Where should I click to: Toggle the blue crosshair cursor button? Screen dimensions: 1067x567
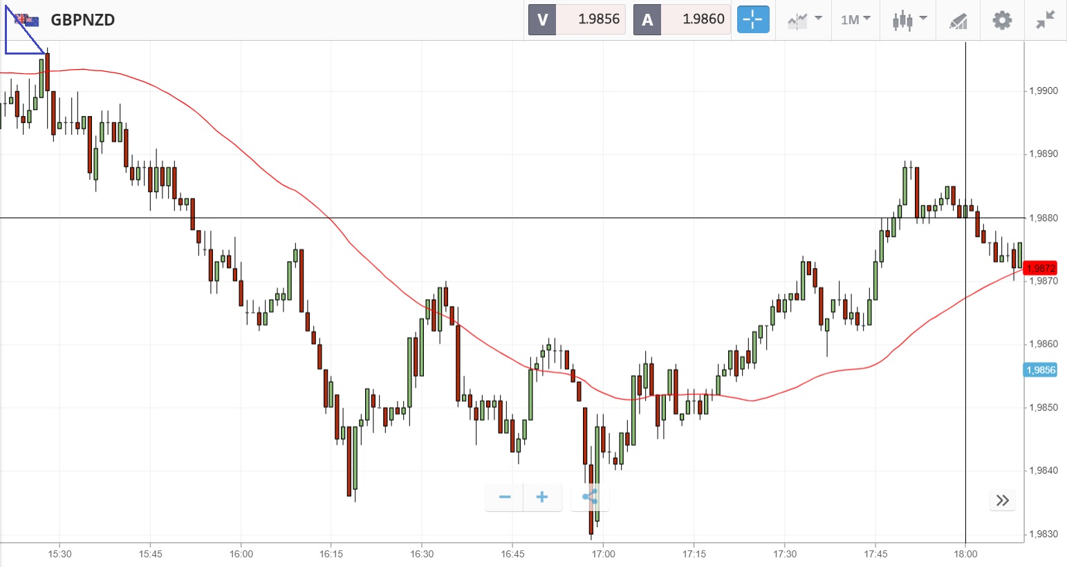752,19
